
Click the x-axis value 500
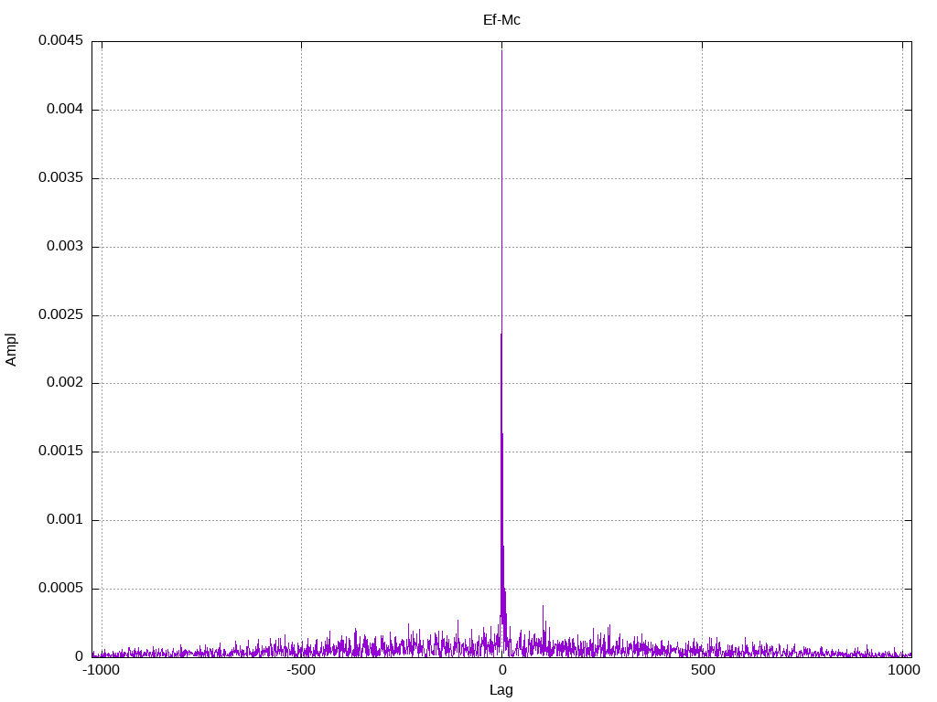tap(703, 670)
